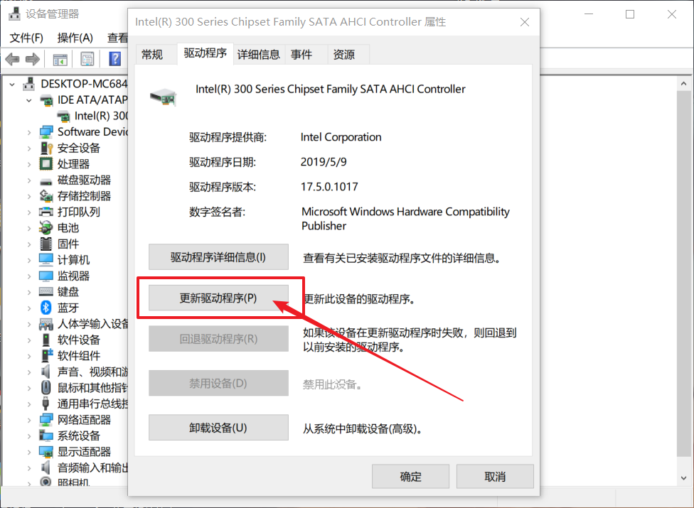
Task: Click the back arrow in Device Manager toolbar
Action: click(x=12, y=59)
